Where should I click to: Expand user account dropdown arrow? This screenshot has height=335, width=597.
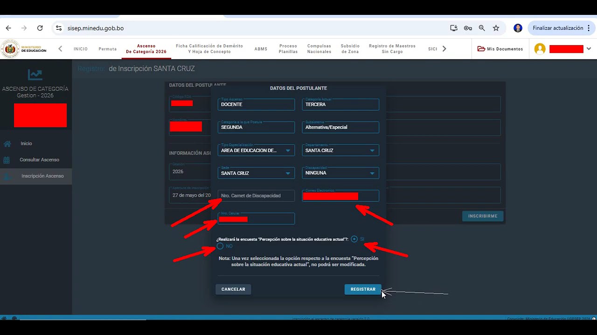pyautogui.click(x=589, y=49)
